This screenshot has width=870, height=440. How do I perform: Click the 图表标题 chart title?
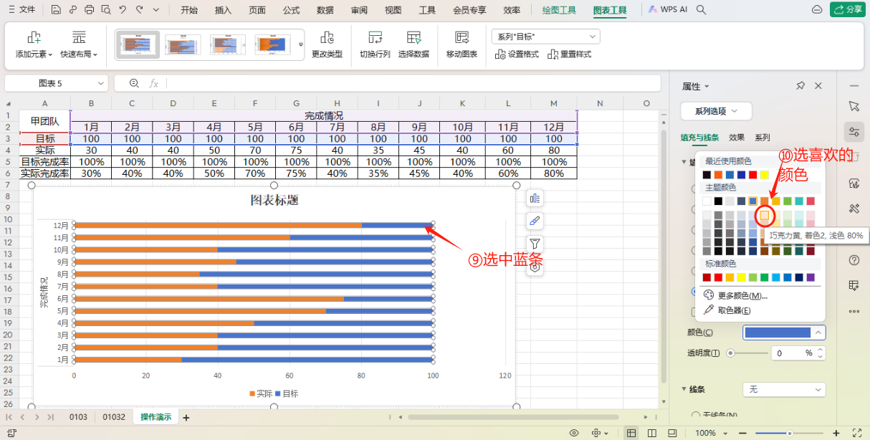[274, 200]
